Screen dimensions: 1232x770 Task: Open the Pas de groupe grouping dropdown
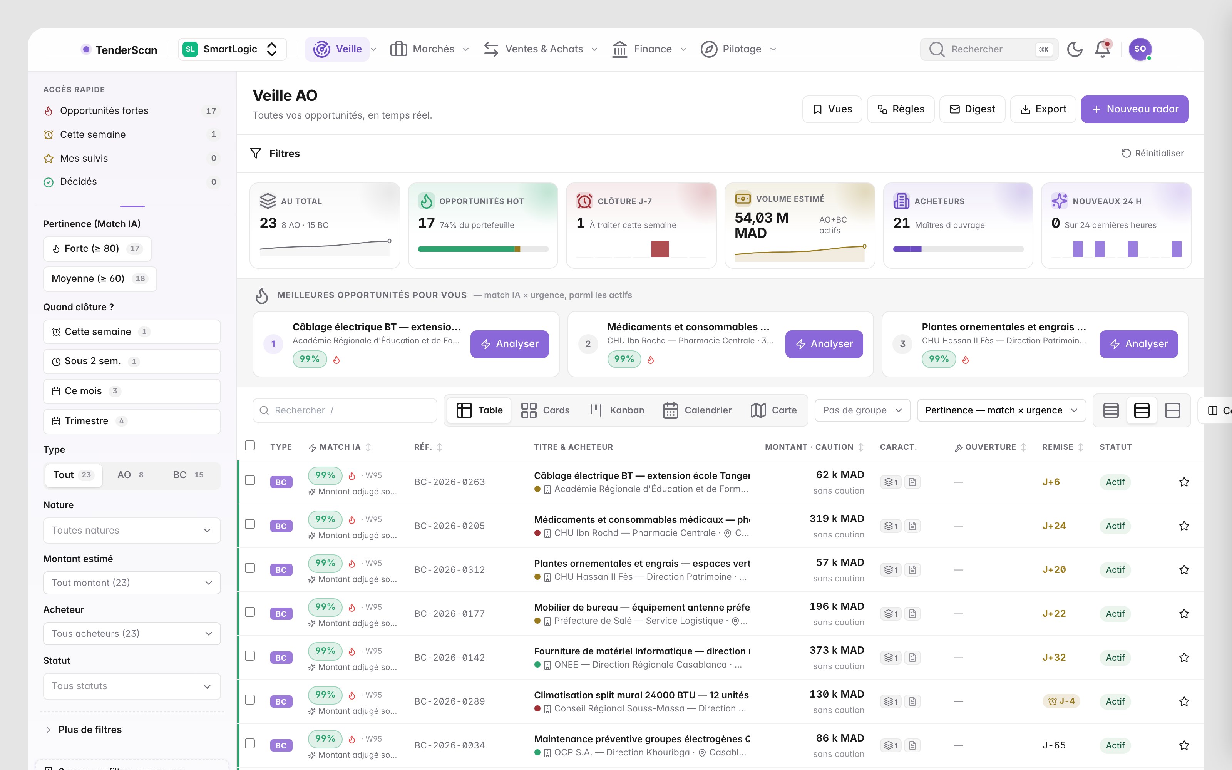click(x=862, y=410)
